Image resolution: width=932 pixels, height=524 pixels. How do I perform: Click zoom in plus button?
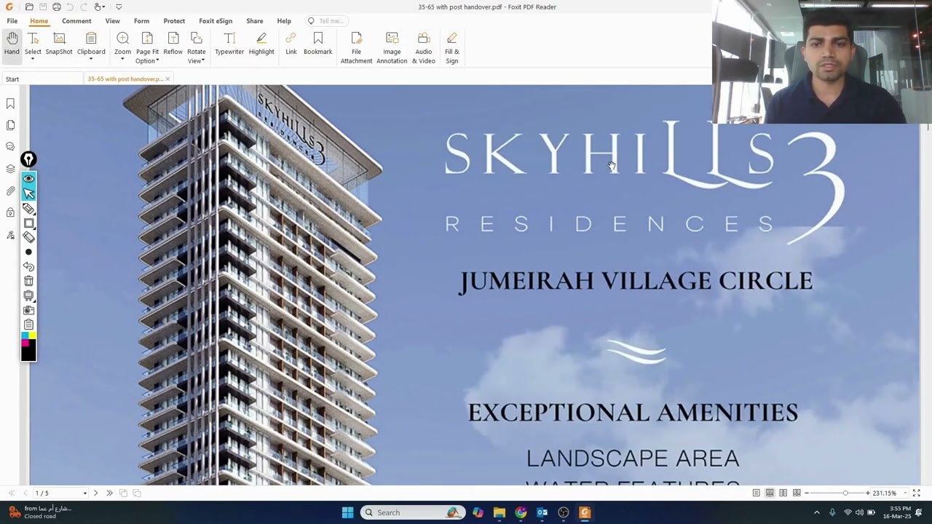(868, 493)
